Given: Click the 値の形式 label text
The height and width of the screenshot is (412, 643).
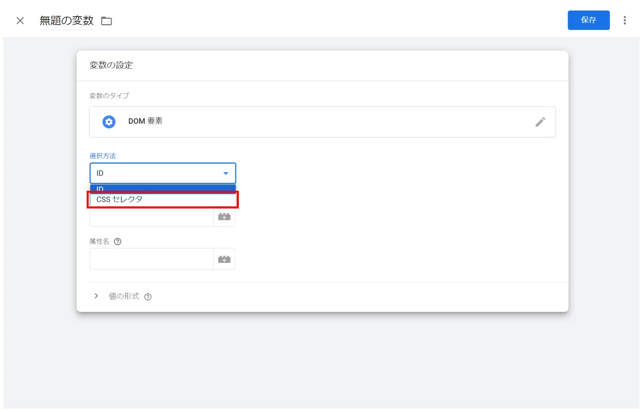Looking at the screenshot, I should click(124, 296).
